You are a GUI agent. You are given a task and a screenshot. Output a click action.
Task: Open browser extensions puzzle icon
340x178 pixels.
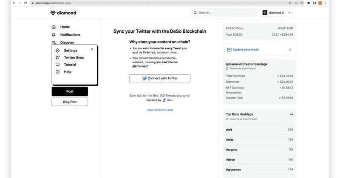tap(309, 3)
